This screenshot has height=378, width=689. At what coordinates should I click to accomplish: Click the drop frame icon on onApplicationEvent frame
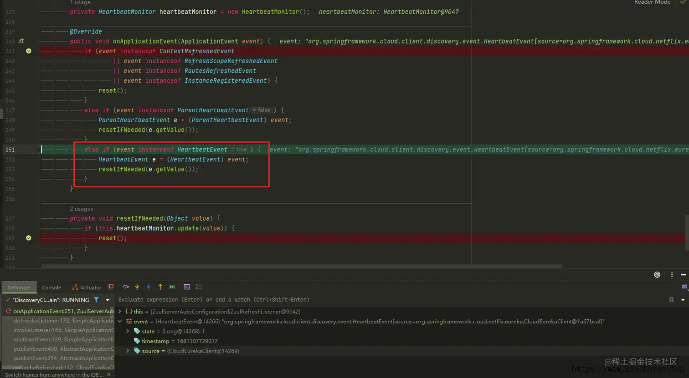[x=8, y=311]
